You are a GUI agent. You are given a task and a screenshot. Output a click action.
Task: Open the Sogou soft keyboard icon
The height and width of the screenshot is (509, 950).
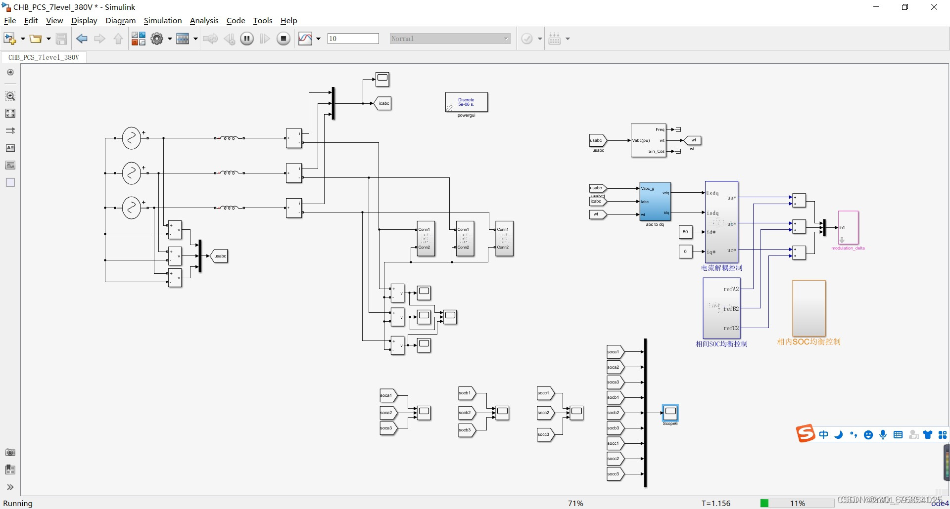point(898,435)
